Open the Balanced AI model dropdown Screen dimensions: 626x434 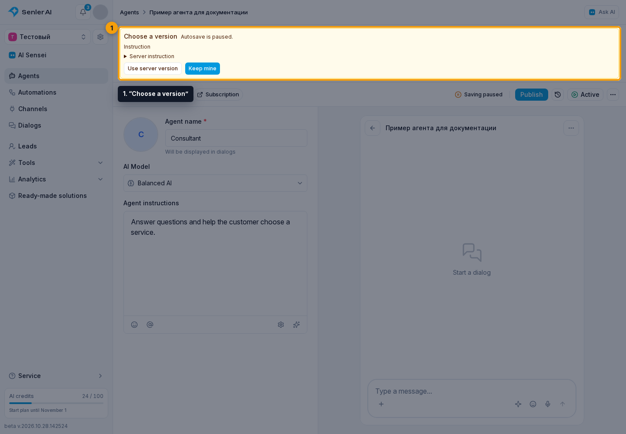(x=215, y=183)
